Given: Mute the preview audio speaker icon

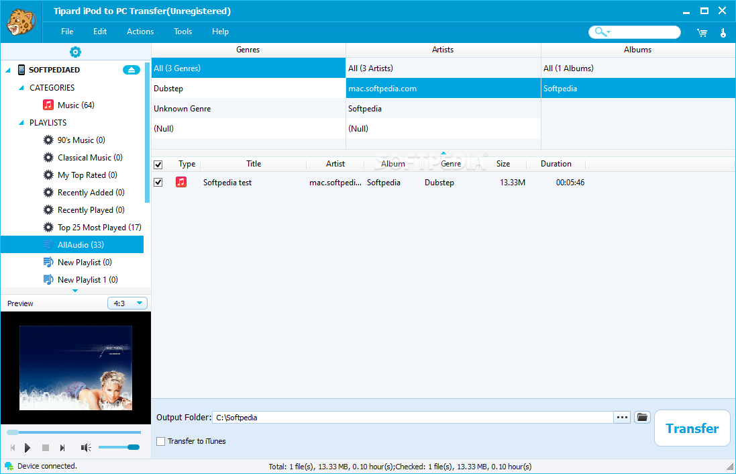Looking at the screenshot, I should [x=86, y=448].
